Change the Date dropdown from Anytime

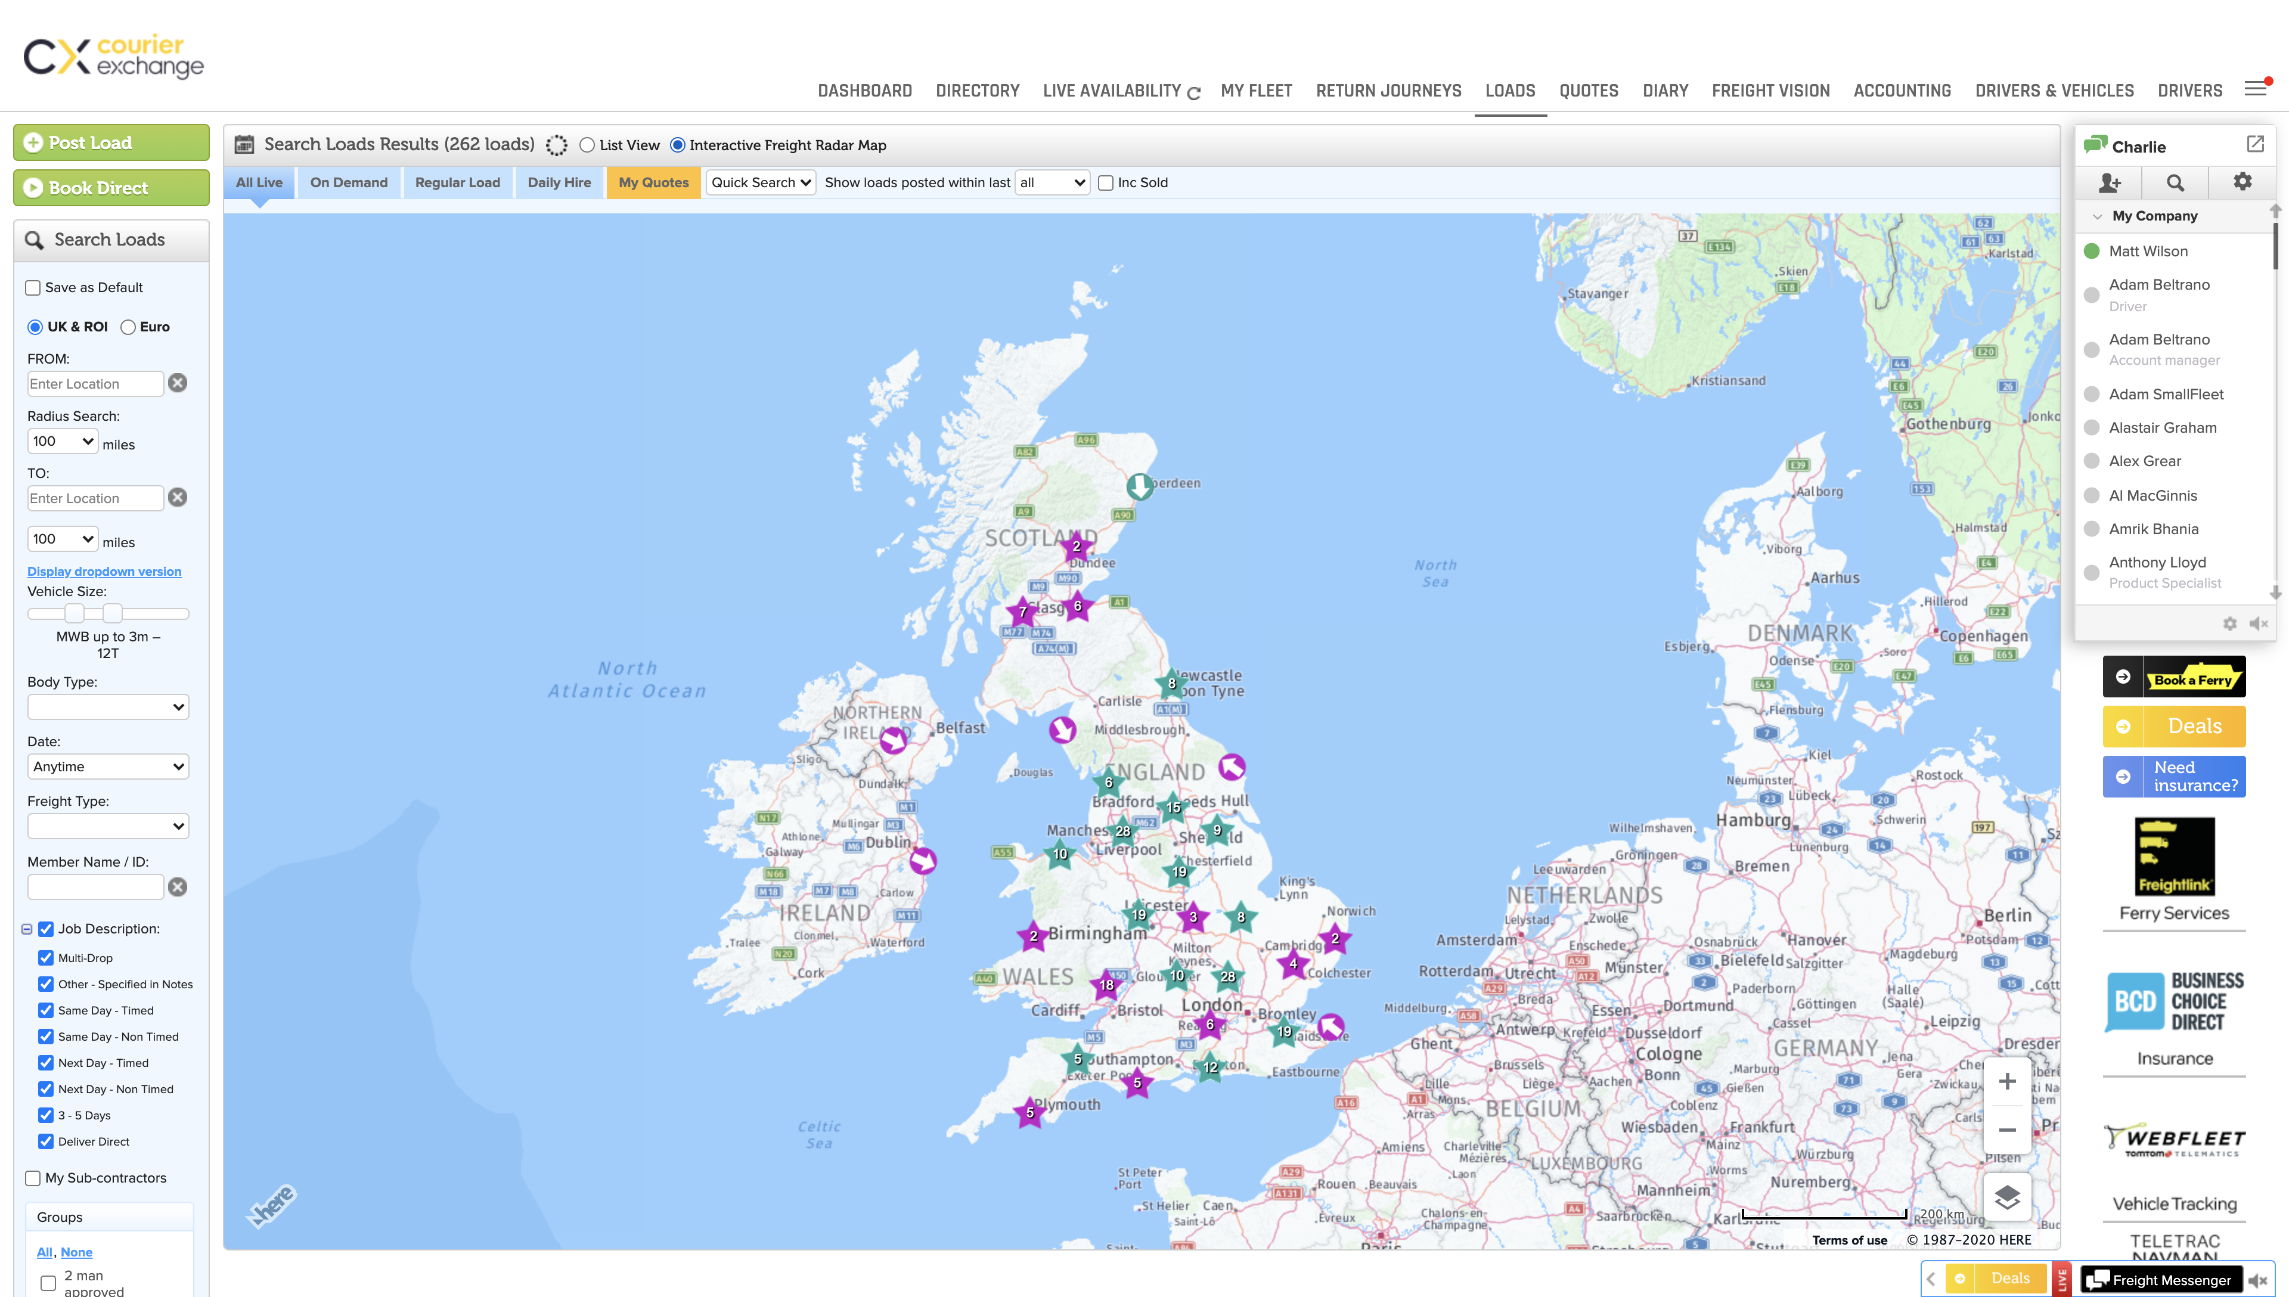pos(108,766)
